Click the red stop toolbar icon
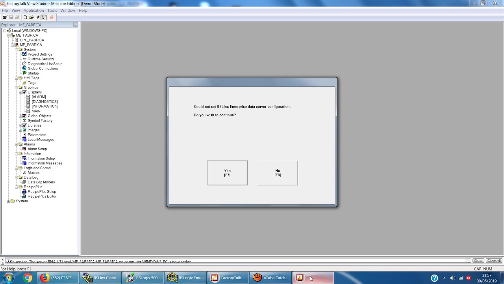This screenshot has width=504, height=284. [51, 17]
